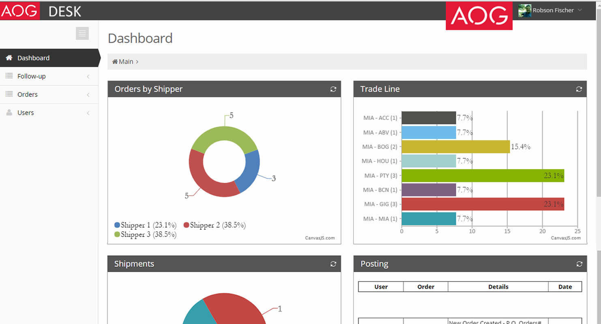The height and width of the screenshot is (324, 601).
Task: Click the MIA - ACC dark gray bar
Action: (429, 118)
